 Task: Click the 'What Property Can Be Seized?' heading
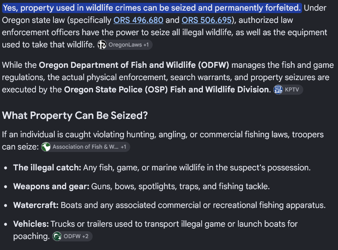tap(75, 116)
